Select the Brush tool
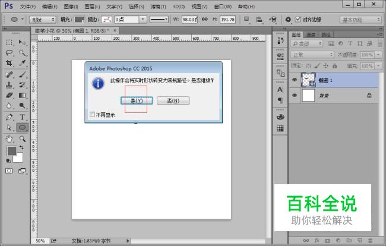This screenshot has width=386, height=246. tap(23, 74)
